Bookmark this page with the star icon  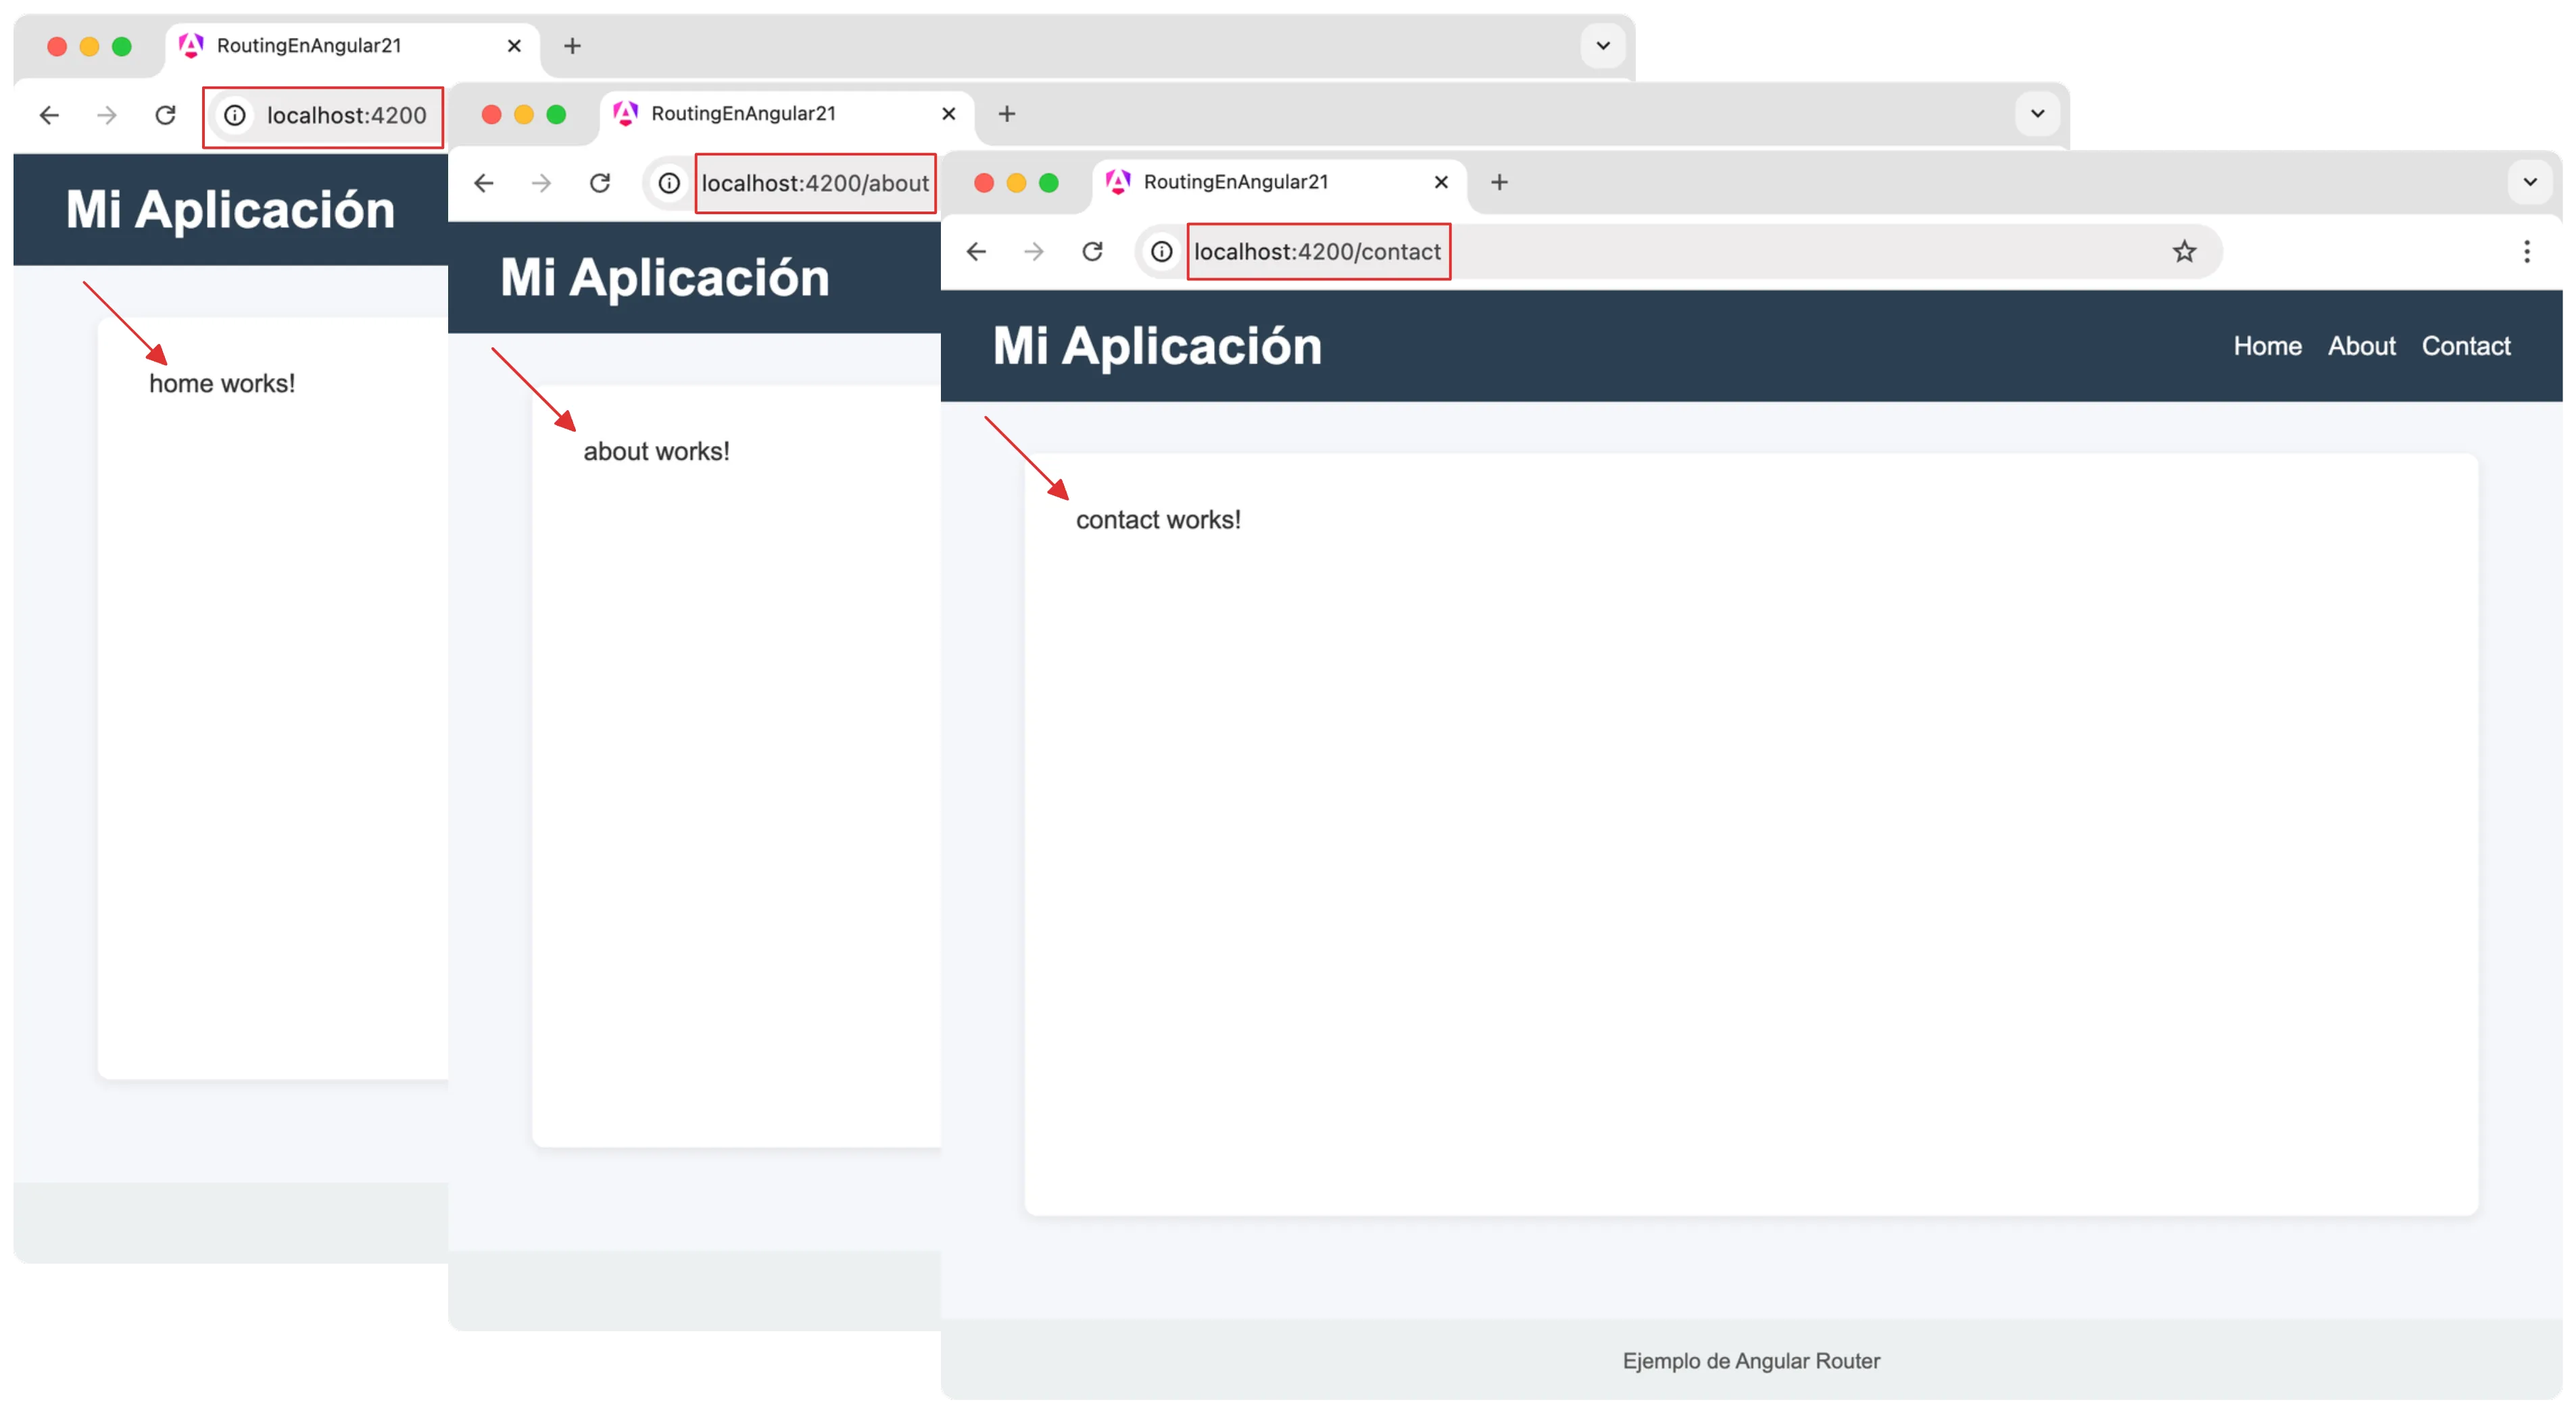tap(2184, 251)
